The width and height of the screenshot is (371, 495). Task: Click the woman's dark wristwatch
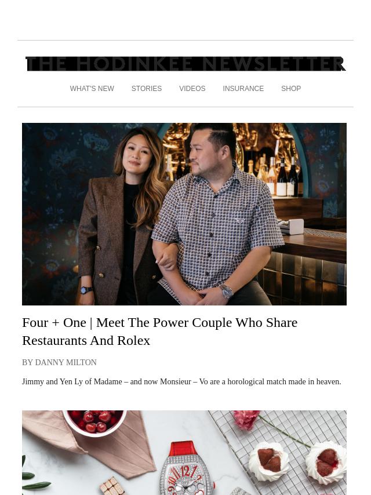point(86,290)
